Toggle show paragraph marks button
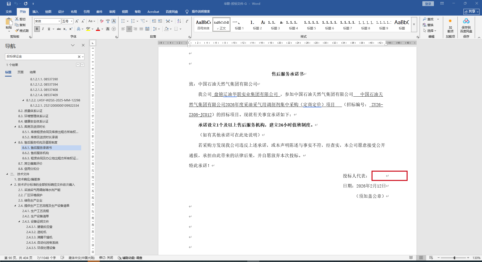Viewport: 482px width, 262px height. [187, 21]
